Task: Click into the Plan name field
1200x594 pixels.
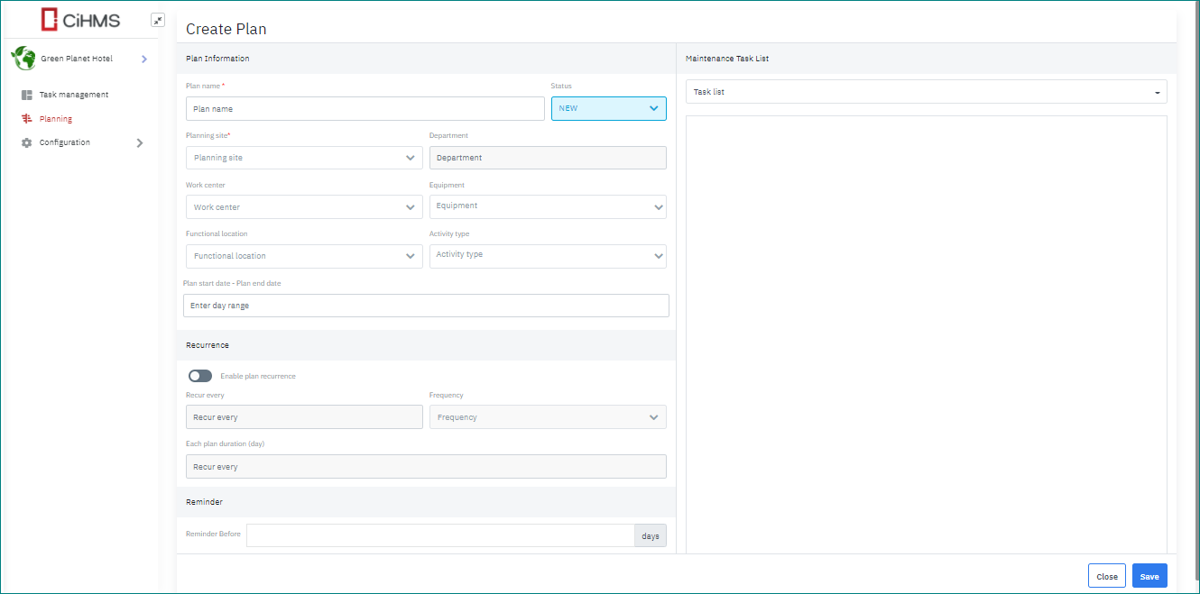Action: click(x=365, y=109)
